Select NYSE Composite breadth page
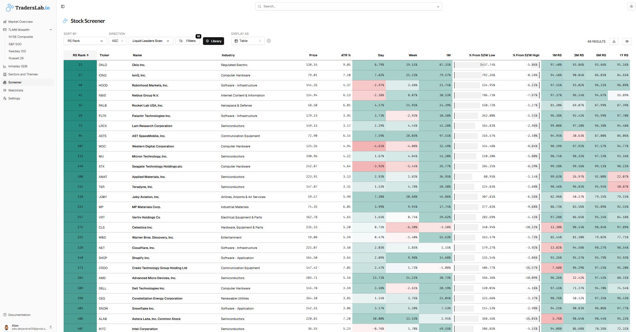Image resolution: width=636 pixels, height=332 pixels. [x=21, y=37]
